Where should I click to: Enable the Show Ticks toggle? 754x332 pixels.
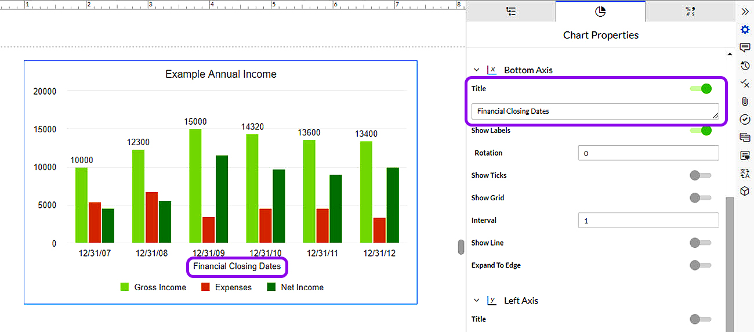(701, 175)
